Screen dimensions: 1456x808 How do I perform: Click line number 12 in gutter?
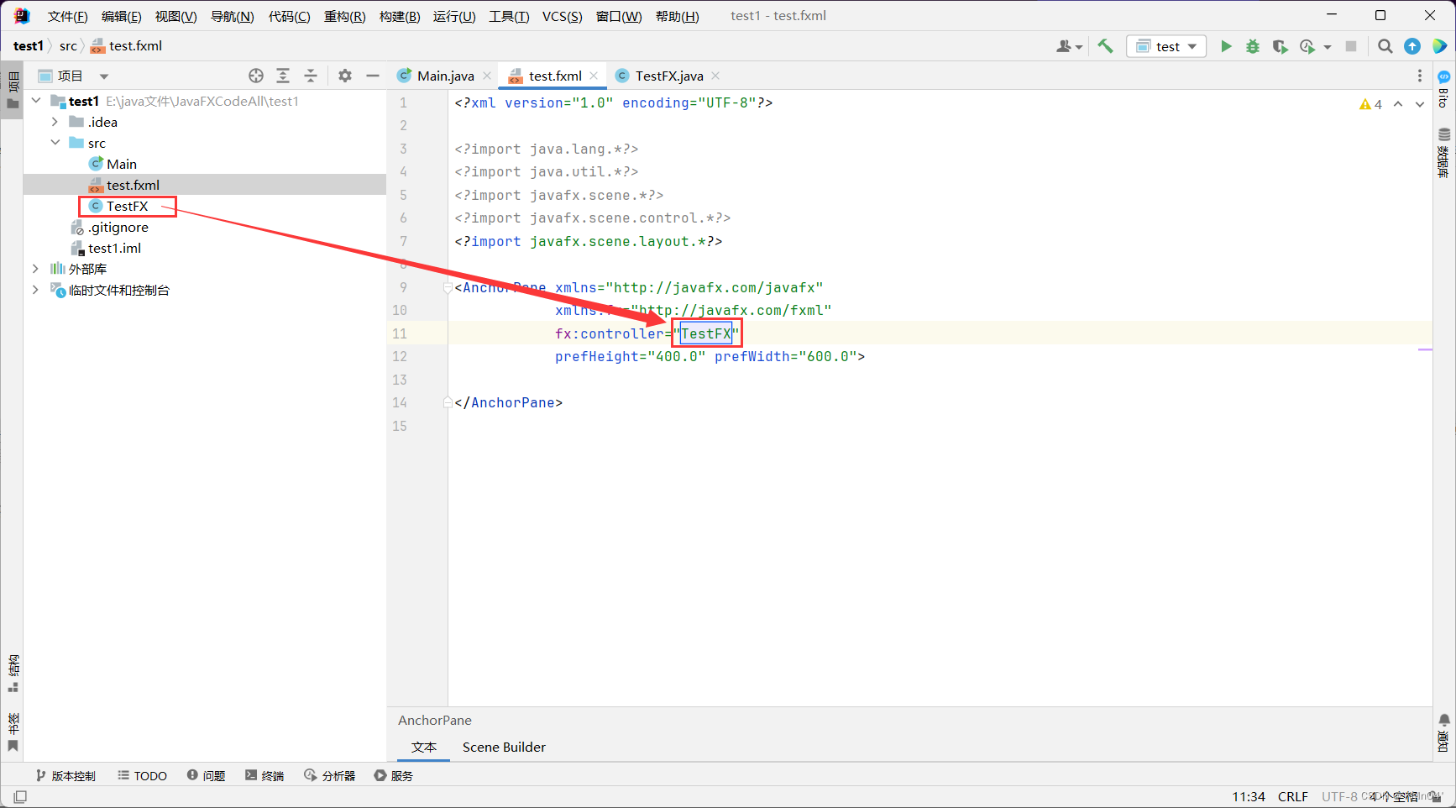pyautogui.click(x=400, y=356)
